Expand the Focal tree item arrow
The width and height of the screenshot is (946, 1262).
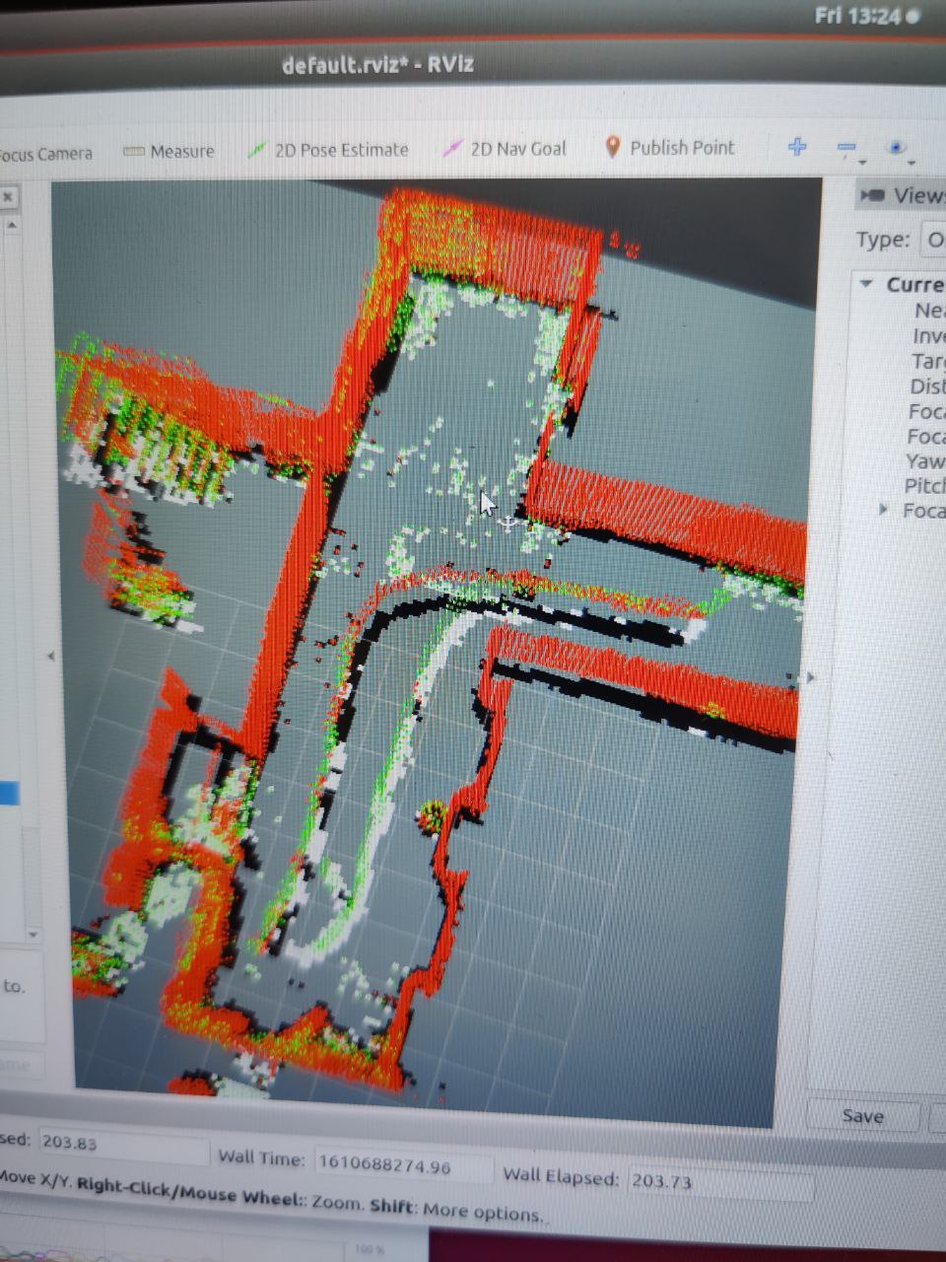tap(883, 510)
